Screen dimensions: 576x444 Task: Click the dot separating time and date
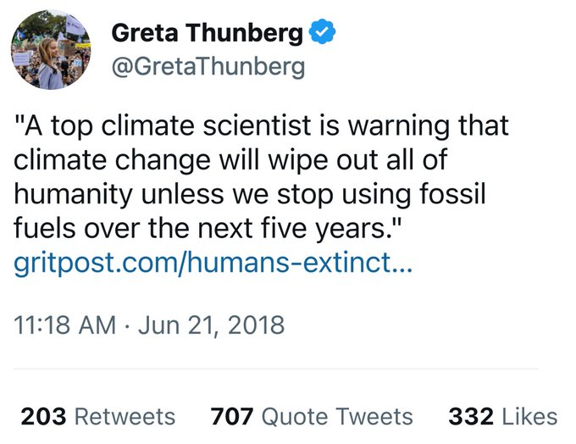click(x=127, y=326)
